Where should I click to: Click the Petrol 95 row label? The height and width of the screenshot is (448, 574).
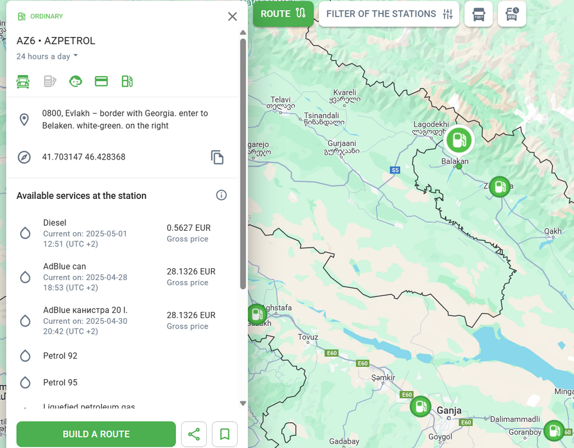[61, 382]
